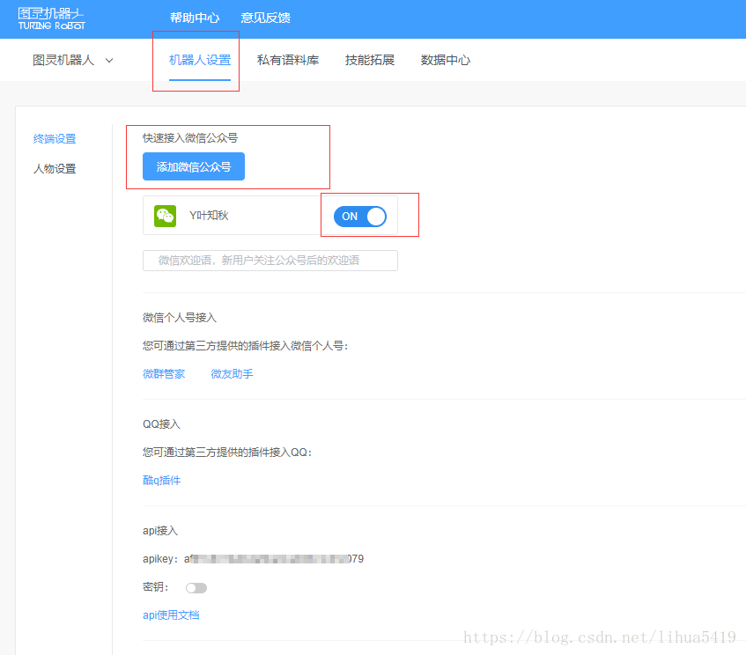Open the 酷q插件 link
This screenshot has height=655, width=746.
[162, 481]
